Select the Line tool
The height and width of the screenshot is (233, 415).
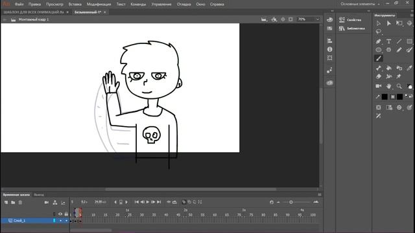coord(399,41)
